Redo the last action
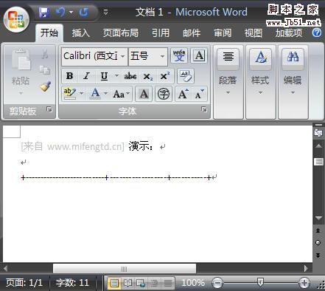Screen dimensions: 325x291 point(84,12)
